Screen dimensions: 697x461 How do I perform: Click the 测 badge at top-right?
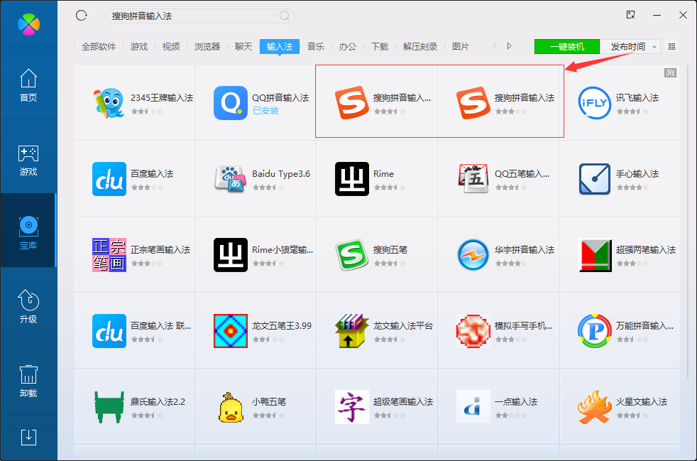click(670, 72)
